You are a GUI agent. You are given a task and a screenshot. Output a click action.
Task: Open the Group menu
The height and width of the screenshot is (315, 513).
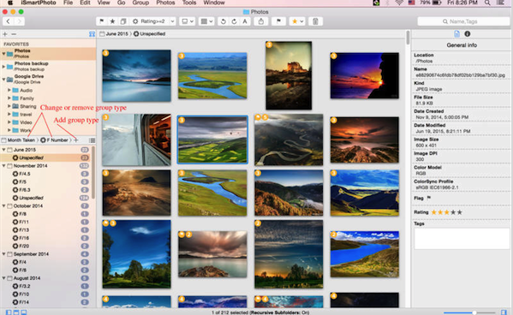(140, 3)
